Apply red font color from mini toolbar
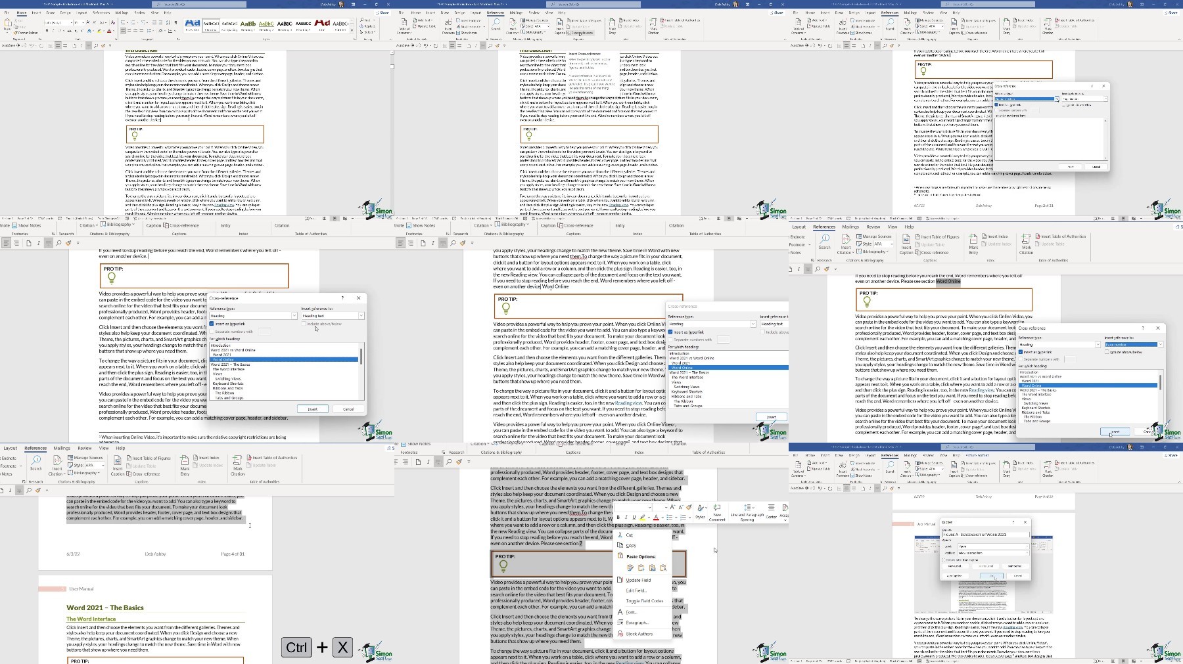Screen dimensions: 1183x664 (x=655, y=518)
